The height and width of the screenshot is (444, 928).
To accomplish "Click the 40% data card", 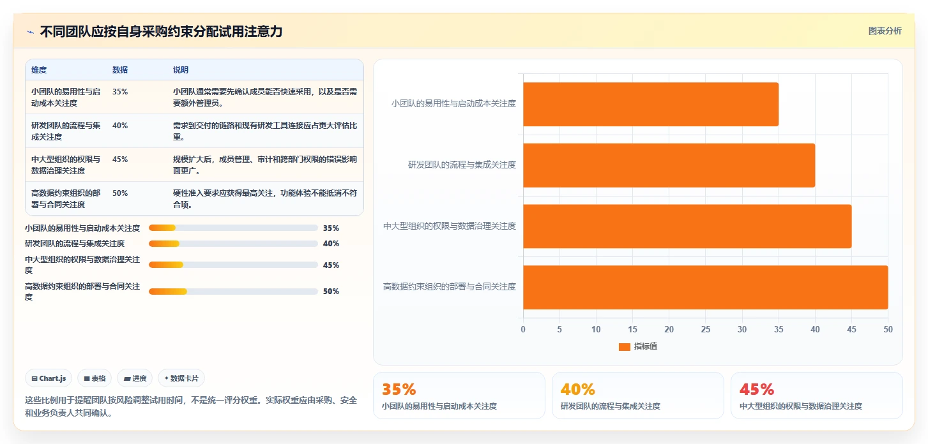I will pos(638,396).
